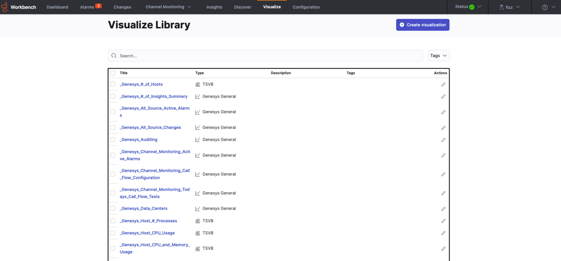561x261 pixels.
Task: Open the _Genesys_Host_#_Processes link
Action: pyautogui.click(x=148, y=221)
